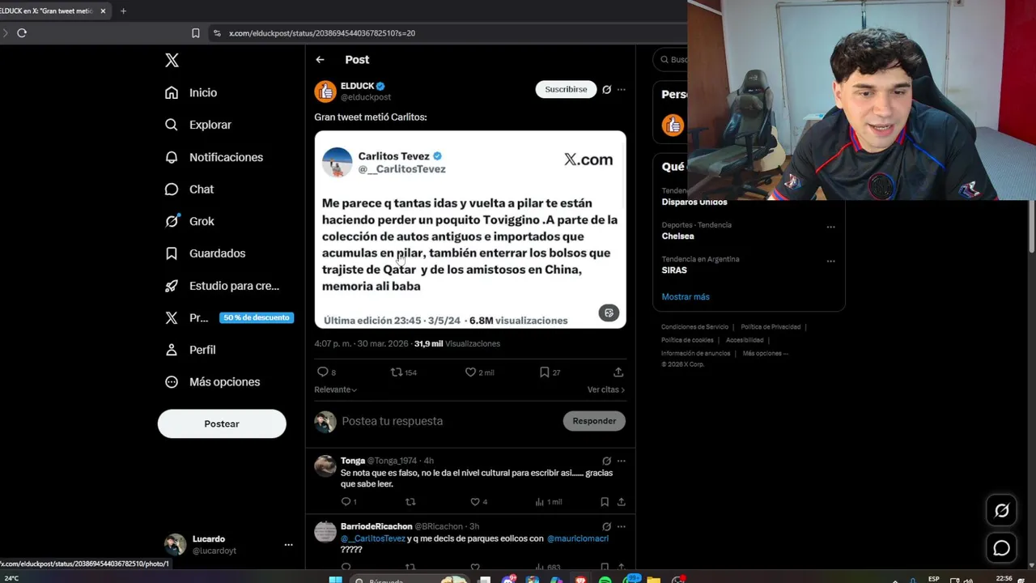Click the Grok icon on Tonga's reply
The image size is (1036, 583).
pos(606,461)
